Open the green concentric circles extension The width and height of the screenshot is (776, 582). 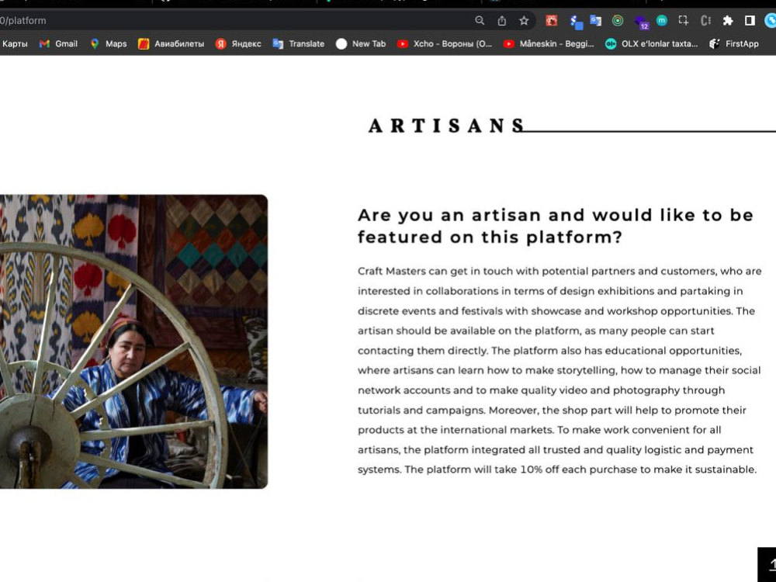pos(618,20)
